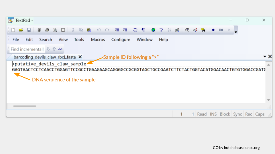Click the INS status bar indicator
This screenshot has height=154, width=275.
tap(213, 114)
